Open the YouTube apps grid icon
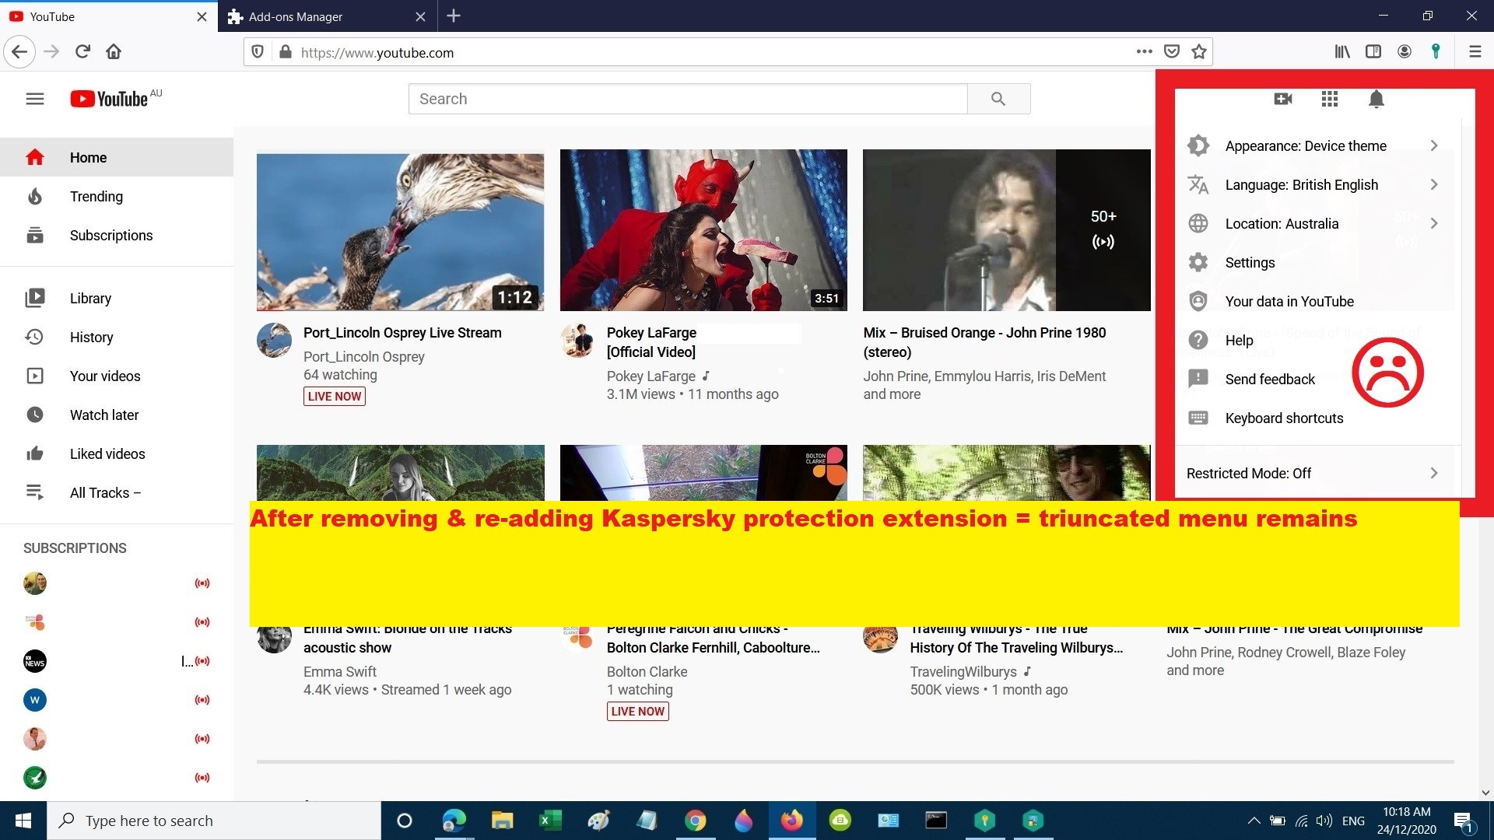The width and height of the screenshot is (1494, 840). click(x=1330, y=99)
